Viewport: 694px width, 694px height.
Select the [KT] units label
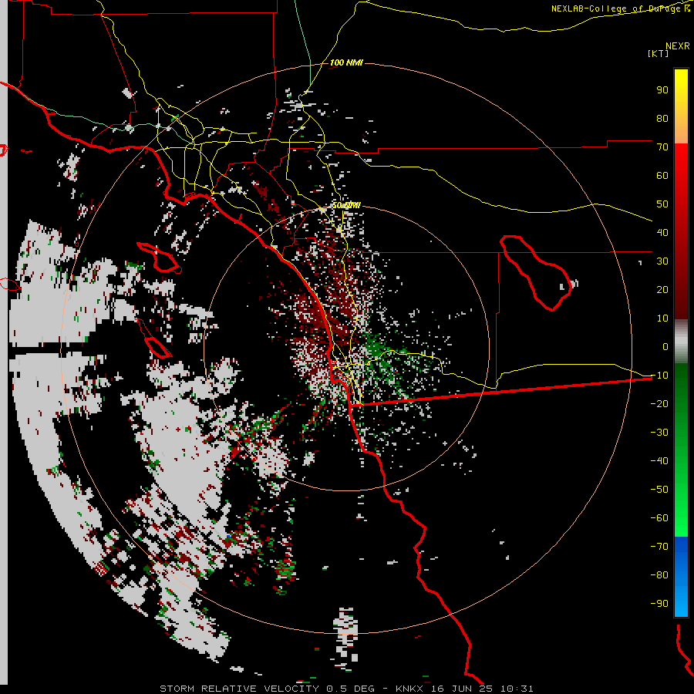point(659,53)
